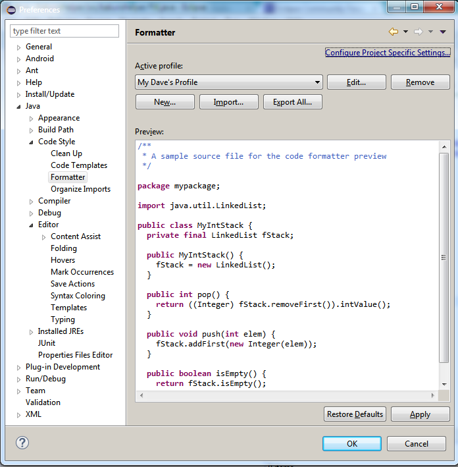
Task: Click the preview scroll up arrow
Action: tap(444, 146)
